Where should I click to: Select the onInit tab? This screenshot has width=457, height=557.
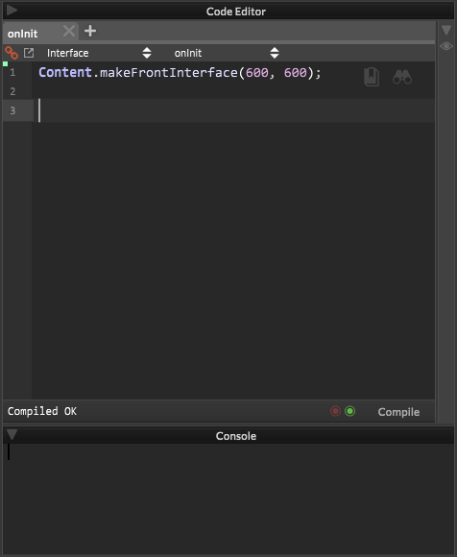point(23,34)
